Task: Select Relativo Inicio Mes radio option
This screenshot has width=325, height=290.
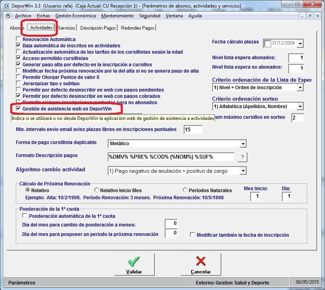Action: pyautogui.click(x=97, y=190)
